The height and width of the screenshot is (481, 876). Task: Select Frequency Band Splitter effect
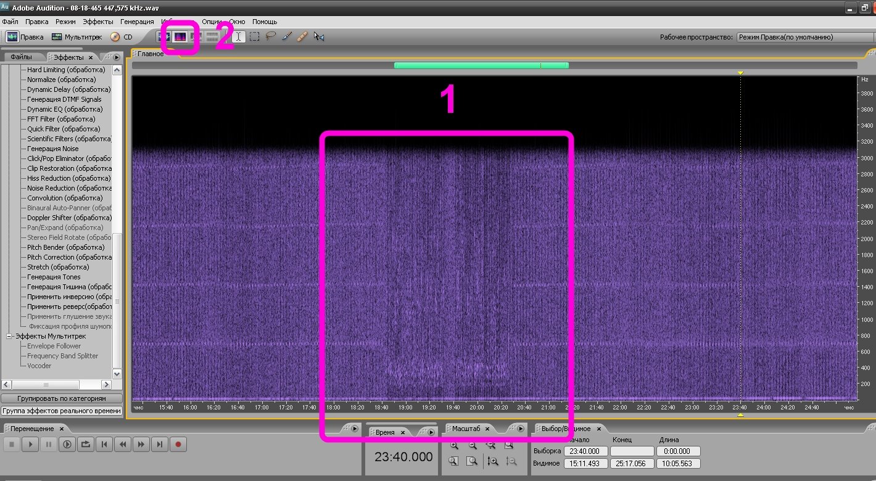pos(62,356)
